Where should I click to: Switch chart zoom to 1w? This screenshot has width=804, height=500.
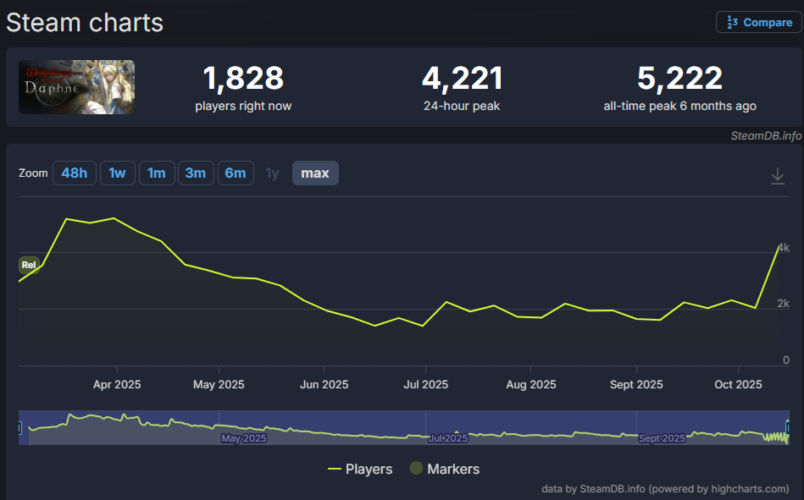(x=117, y=173)
